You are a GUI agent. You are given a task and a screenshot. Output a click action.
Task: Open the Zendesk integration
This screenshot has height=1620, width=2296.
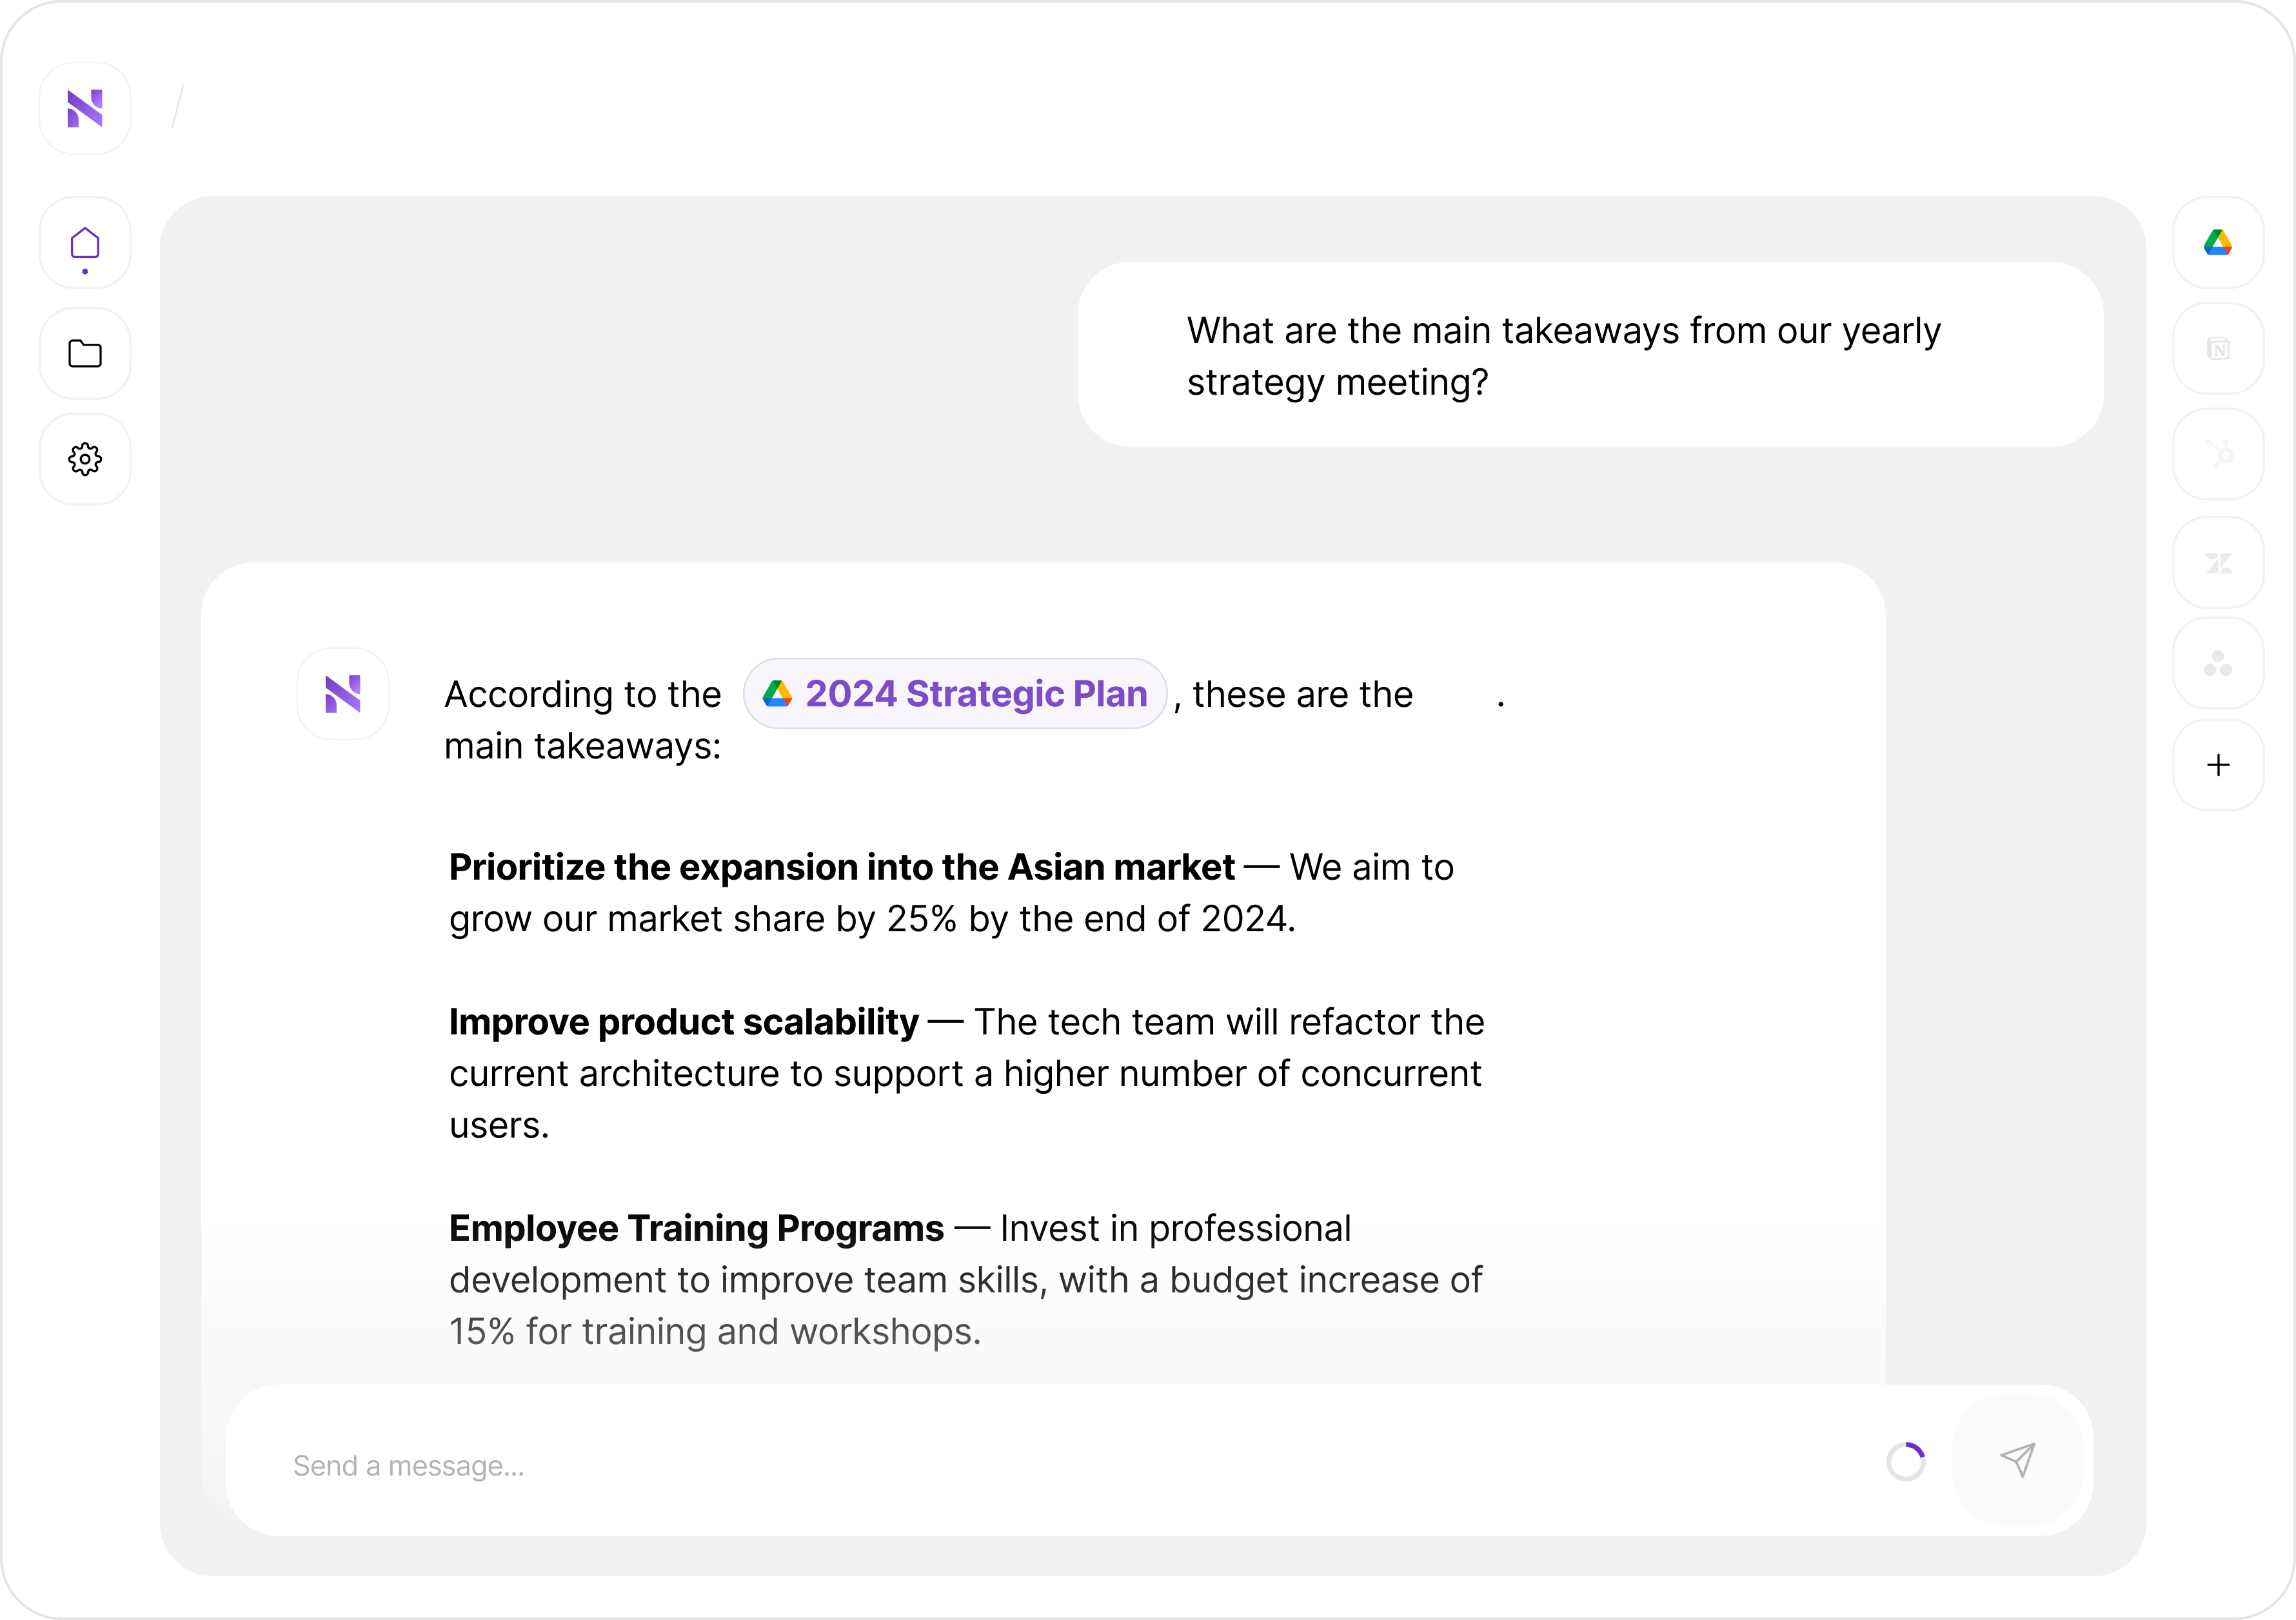tap(2218, 563)
